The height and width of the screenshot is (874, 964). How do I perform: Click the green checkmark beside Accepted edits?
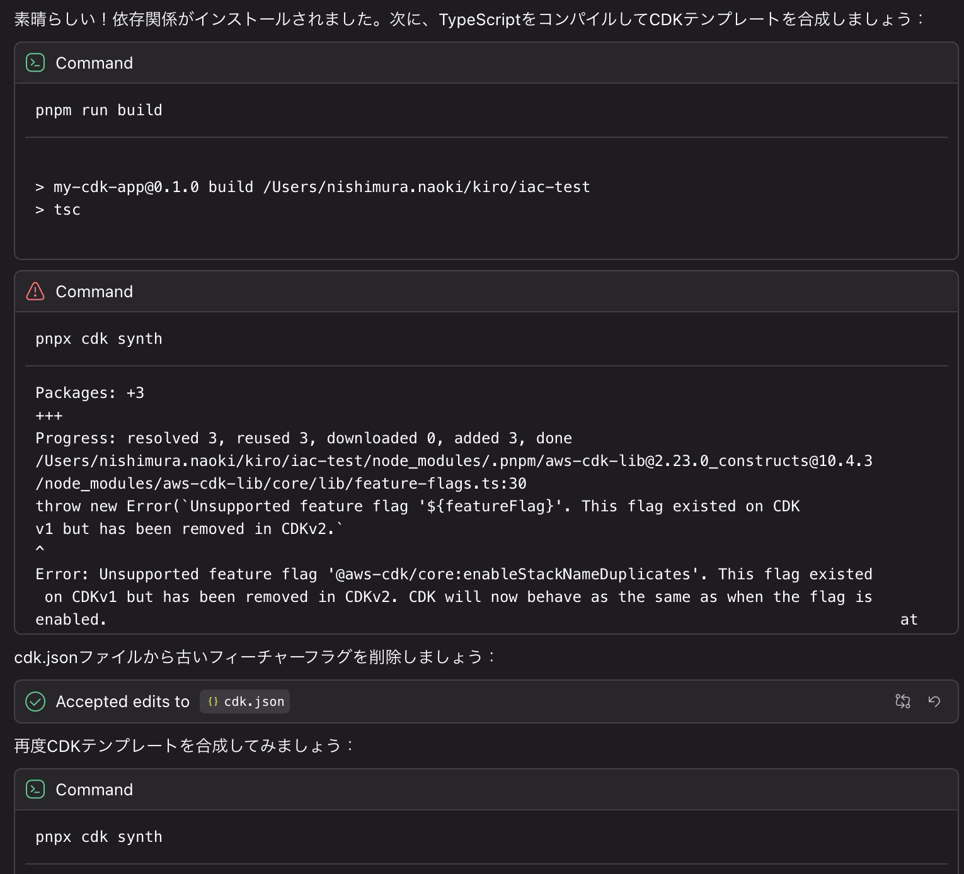pos(35,701)
